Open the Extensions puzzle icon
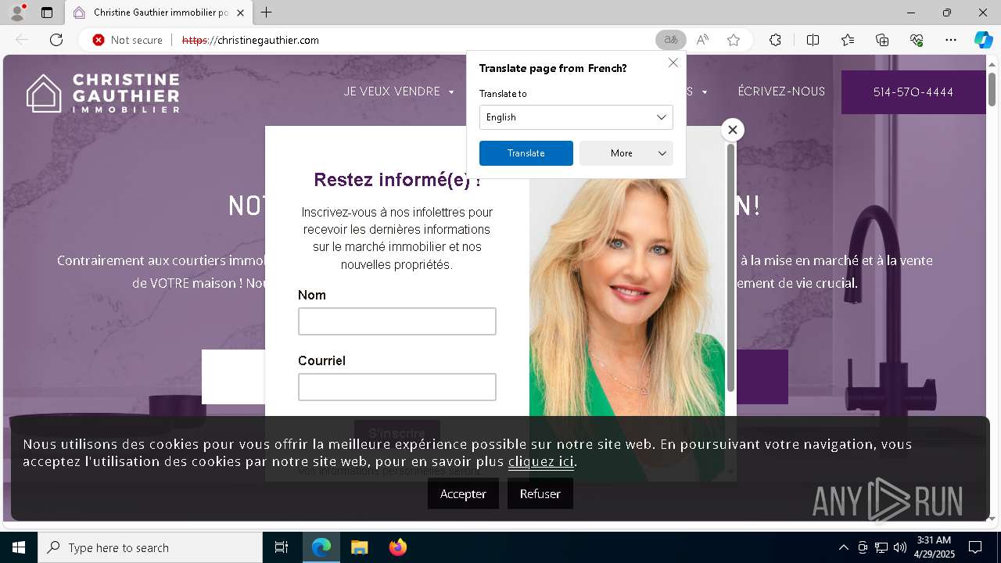 [775, 40]
